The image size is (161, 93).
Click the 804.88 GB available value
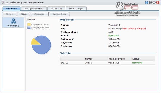coord(114,46)
